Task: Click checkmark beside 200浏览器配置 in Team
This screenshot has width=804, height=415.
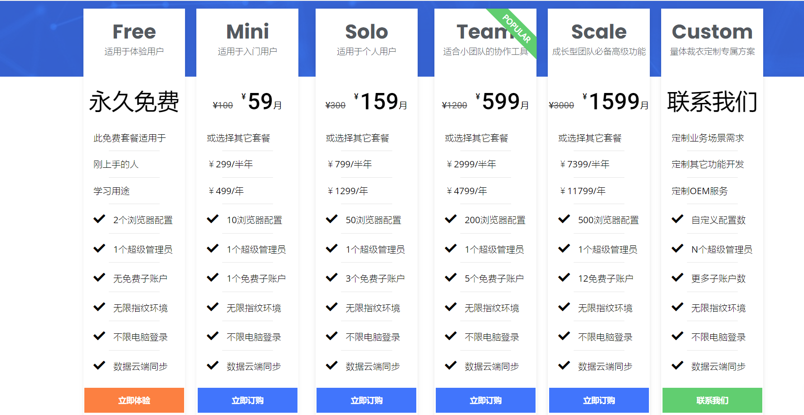Action: coord(451,219)
